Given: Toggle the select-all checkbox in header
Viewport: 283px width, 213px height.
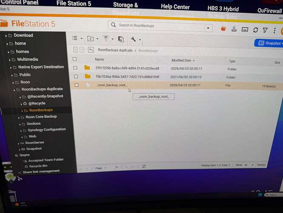Looking at the screenshot, I should pos(74,59).
